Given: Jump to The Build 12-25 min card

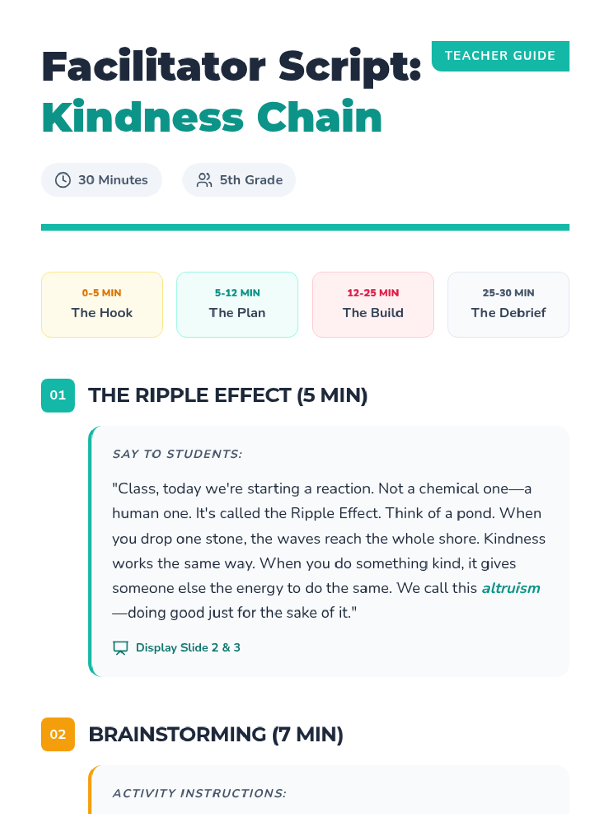Looking at the screenshot, I should pyautogui.click(x=373, y=304).
